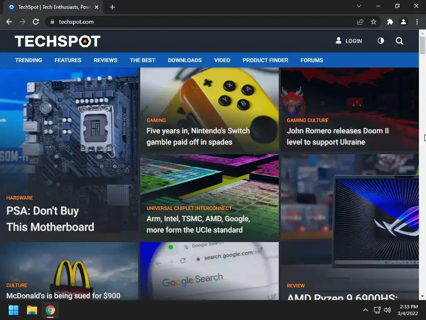Open the PRODUCT FINDER page
The width and height of the screenshot is (426, 320).
[265, 60]
